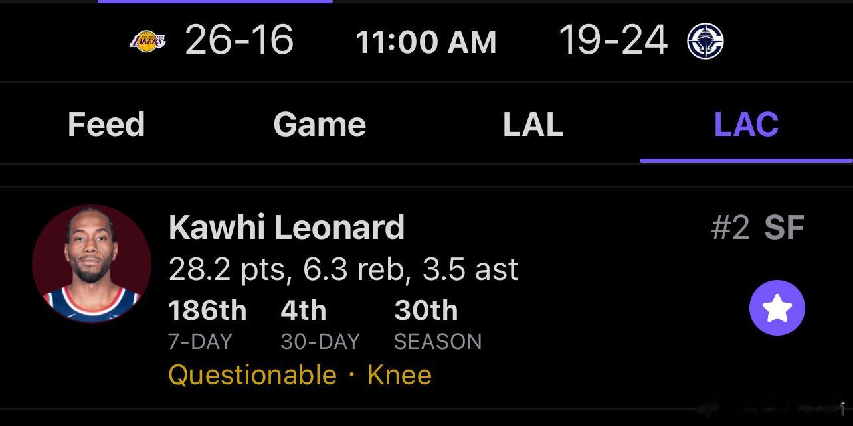Switch to the Feed tab
Screen dimensions: 853x426
click(x=106, y=124)
